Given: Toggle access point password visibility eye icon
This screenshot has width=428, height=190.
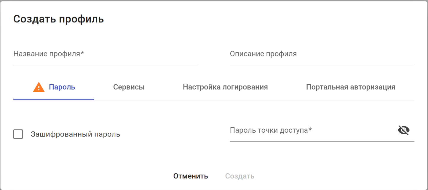Looking at the screenshot, I should click(403, 130).
